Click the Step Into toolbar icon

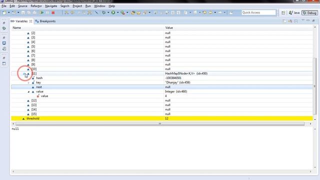(x=66, y=12)
